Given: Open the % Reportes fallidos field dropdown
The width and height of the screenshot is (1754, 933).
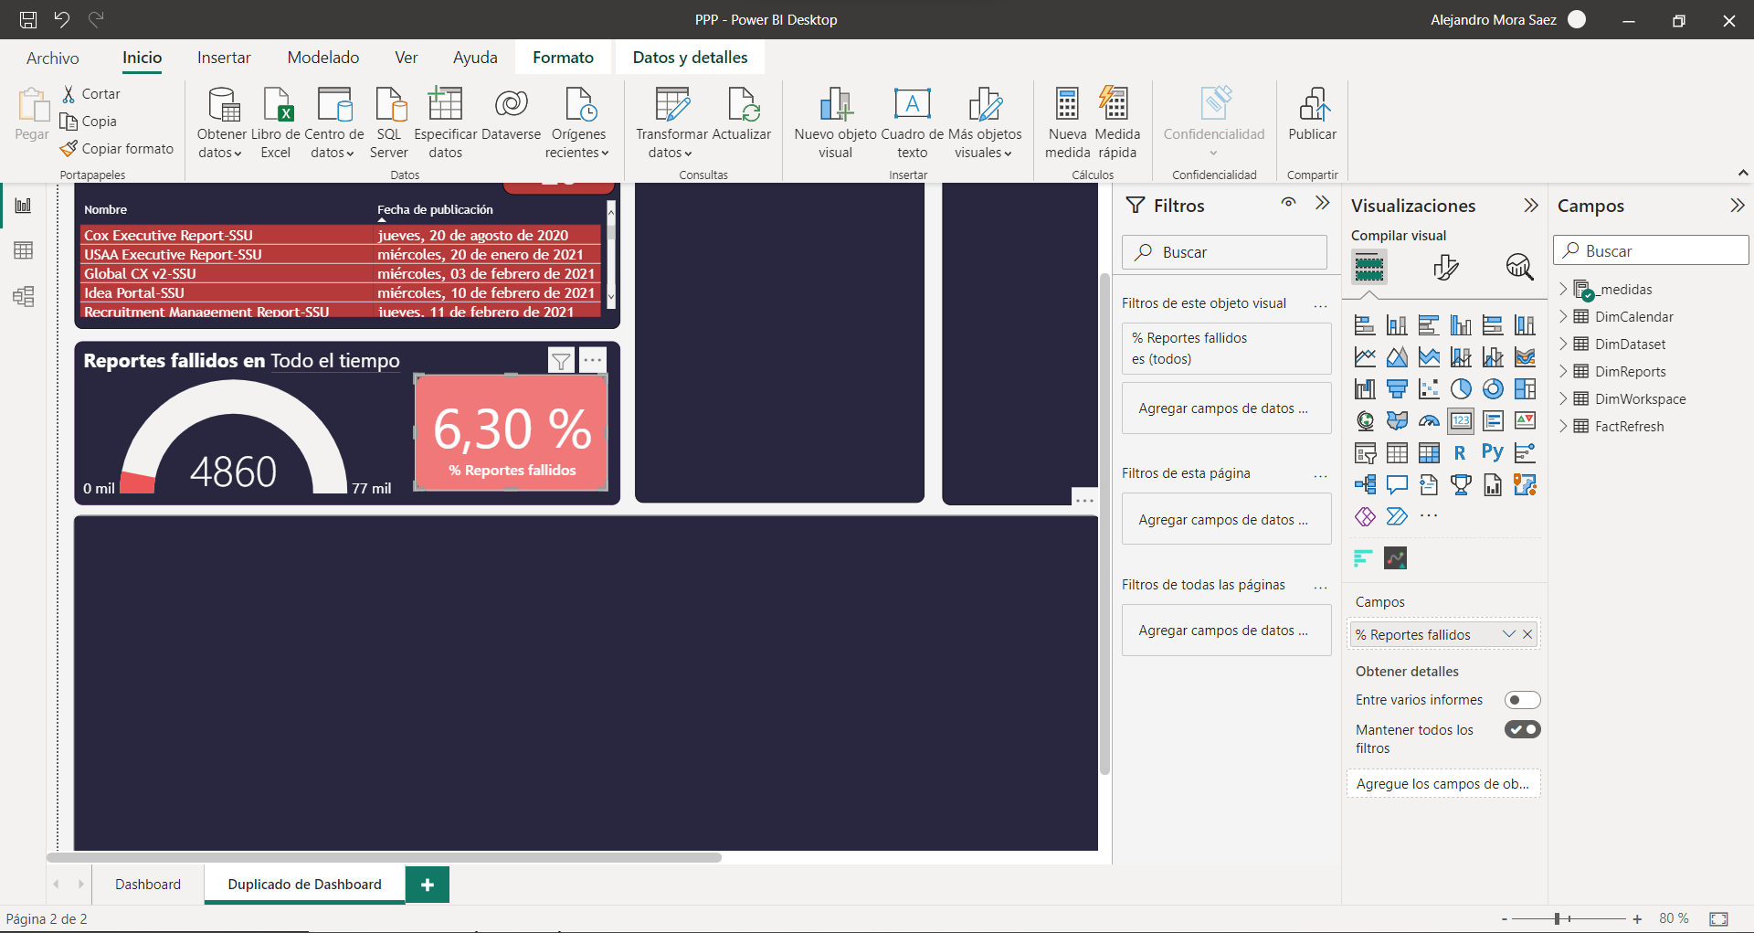Looking at the screenshot, I should click(1508, 634).
